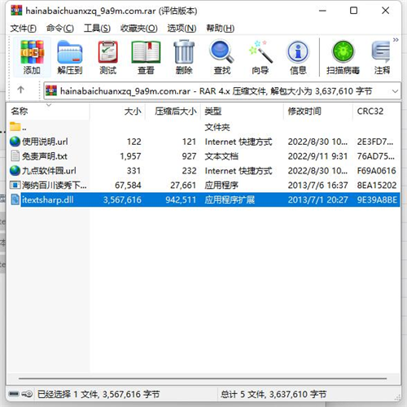The image size is (407, 407).
Task: Click the yellow folder icon of '..'
Action: (x=15, y=126)
